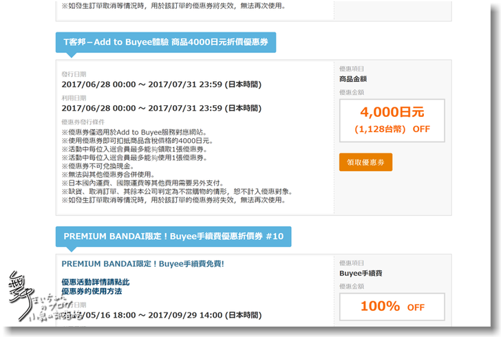This screenshot has height=337, width=501.
Task: Click the orange 領取優惠券 button
Action: pyautogui.click(x=365, y=162)
